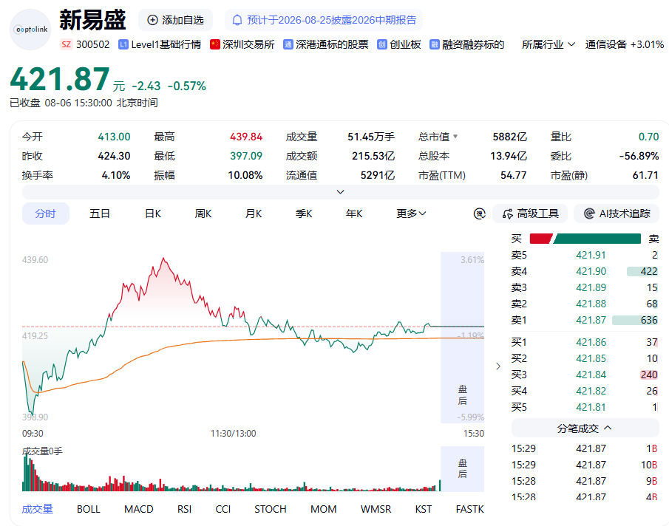Click the 盘后 area of volume chart

coord(463,469)
